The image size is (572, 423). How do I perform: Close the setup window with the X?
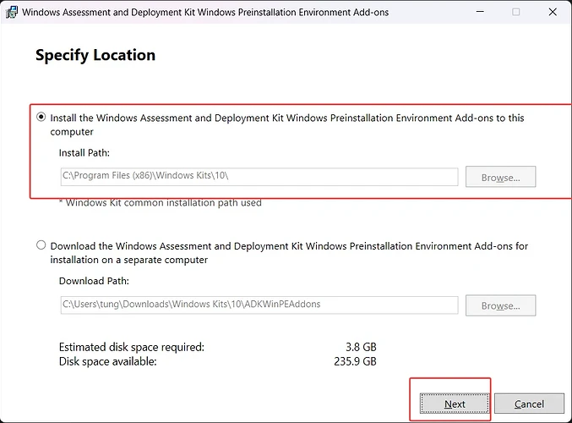553,12
